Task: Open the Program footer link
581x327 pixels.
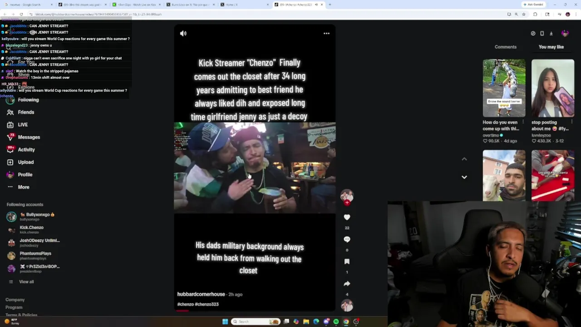Action: (x=14, y=307)
